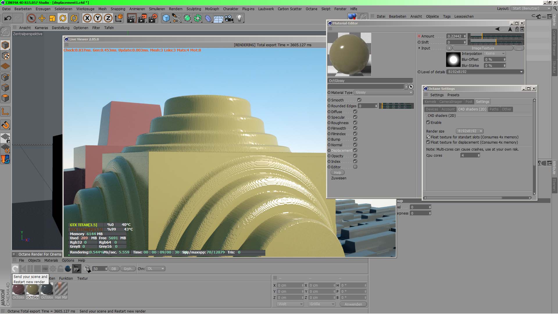Select the blue OctGlossy material thumbnail

point(47,290)
